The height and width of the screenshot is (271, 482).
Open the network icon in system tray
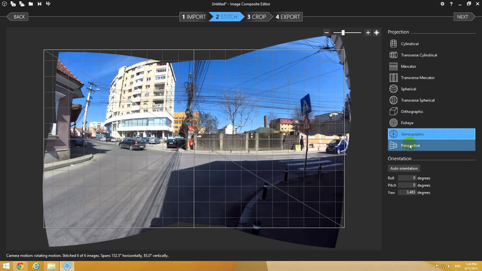point(443,266)
